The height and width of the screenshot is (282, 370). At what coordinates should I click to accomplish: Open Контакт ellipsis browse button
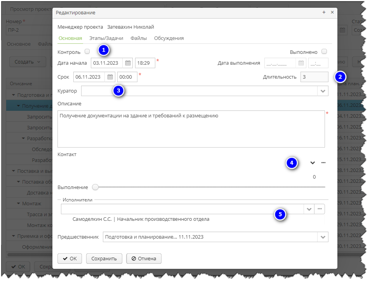click(x=323, y=163)
